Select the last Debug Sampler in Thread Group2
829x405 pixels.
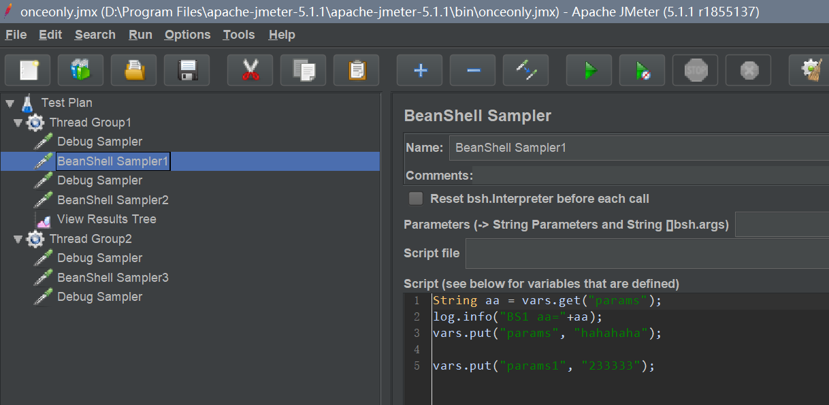pos(100,297)
